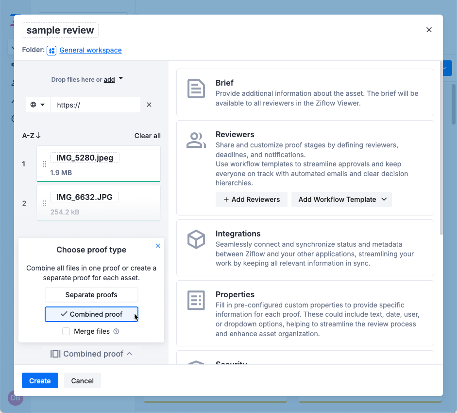Click the Brief document icon
The image size is (457, 413).
(196, 89)
